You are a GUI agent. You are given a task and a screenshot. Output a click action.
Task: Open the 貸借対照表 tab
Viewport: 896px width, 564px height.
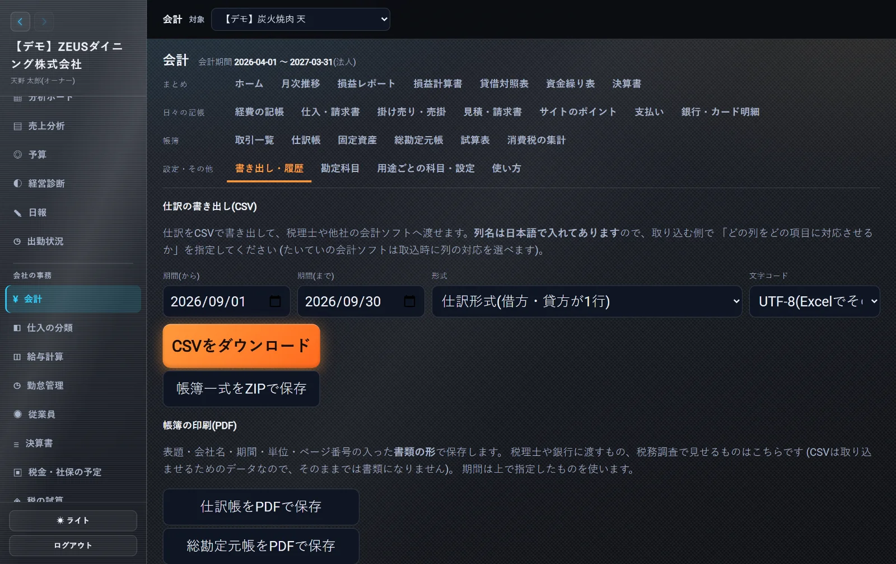pos(504,83)
